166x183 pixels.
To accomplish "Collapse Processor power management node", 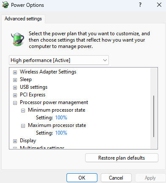I will 15,103.
